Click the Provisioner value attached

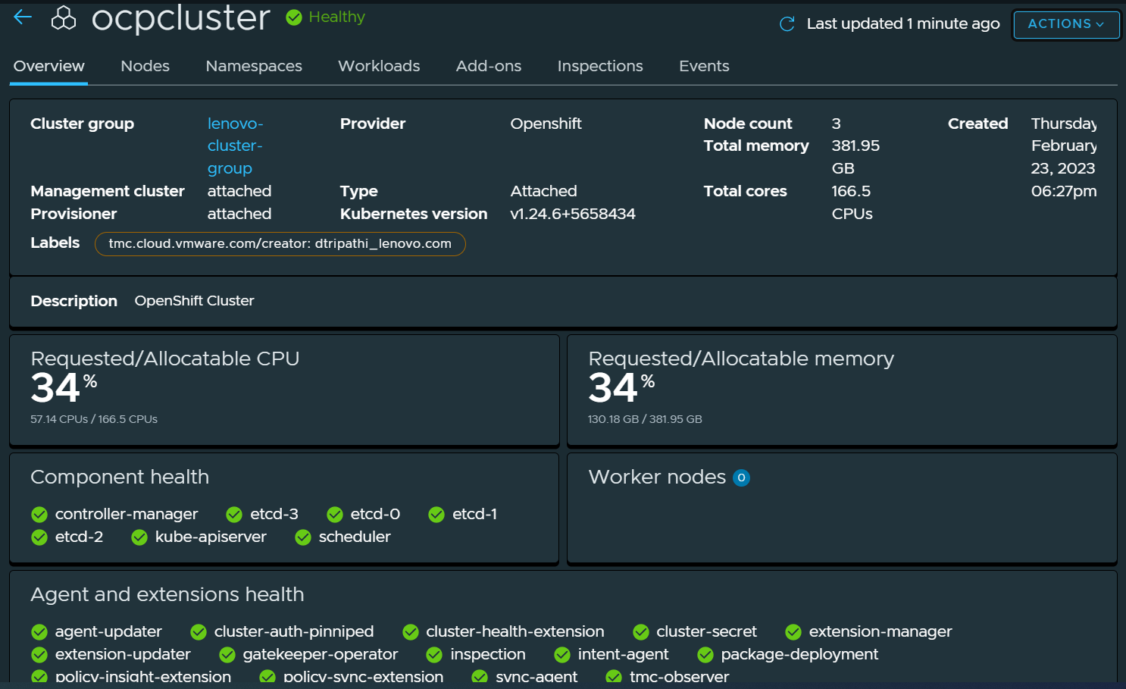click(239, 214)
